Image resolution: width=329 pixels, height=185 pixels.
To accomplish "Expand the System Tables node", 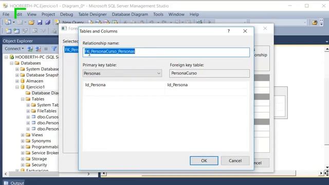I will coord(28,105).
